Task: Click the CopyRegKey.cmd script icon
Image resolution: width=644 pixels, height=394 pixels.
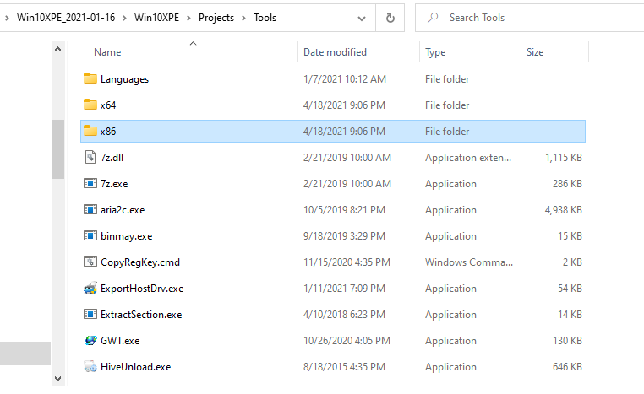Action: coord(90,262)
